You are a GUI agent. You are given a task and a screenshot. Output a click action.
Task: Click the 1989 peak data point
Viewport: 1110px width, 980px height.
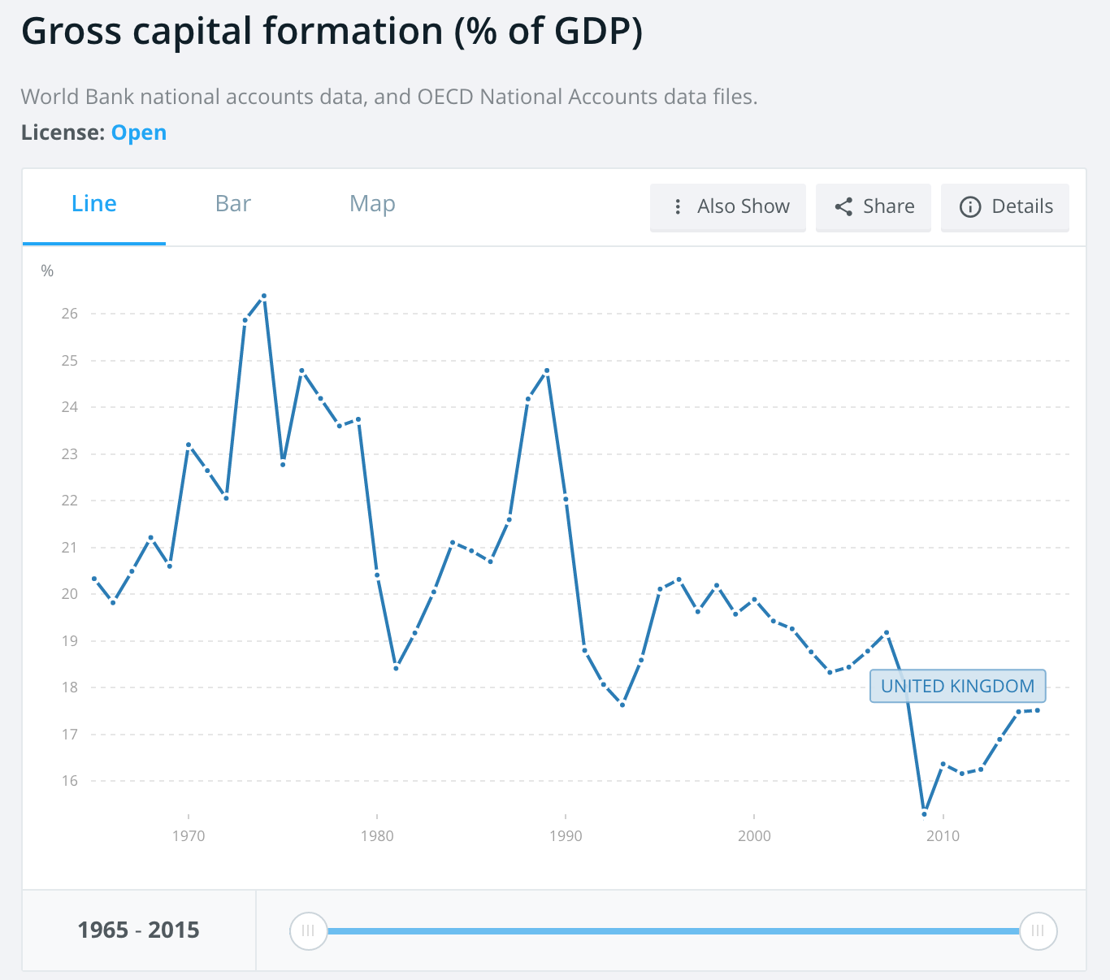547,371
